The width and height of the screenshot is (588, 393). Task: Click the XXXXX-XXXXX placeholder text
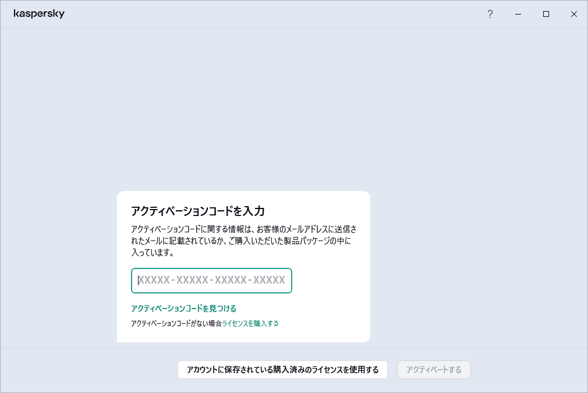pos(212,281)
